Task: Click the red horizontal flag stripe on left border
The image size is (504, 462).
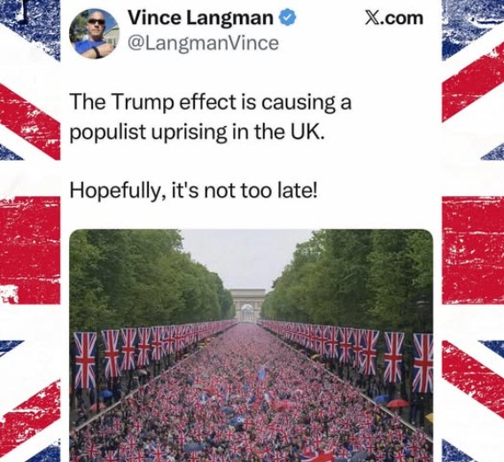Action: 30,250
